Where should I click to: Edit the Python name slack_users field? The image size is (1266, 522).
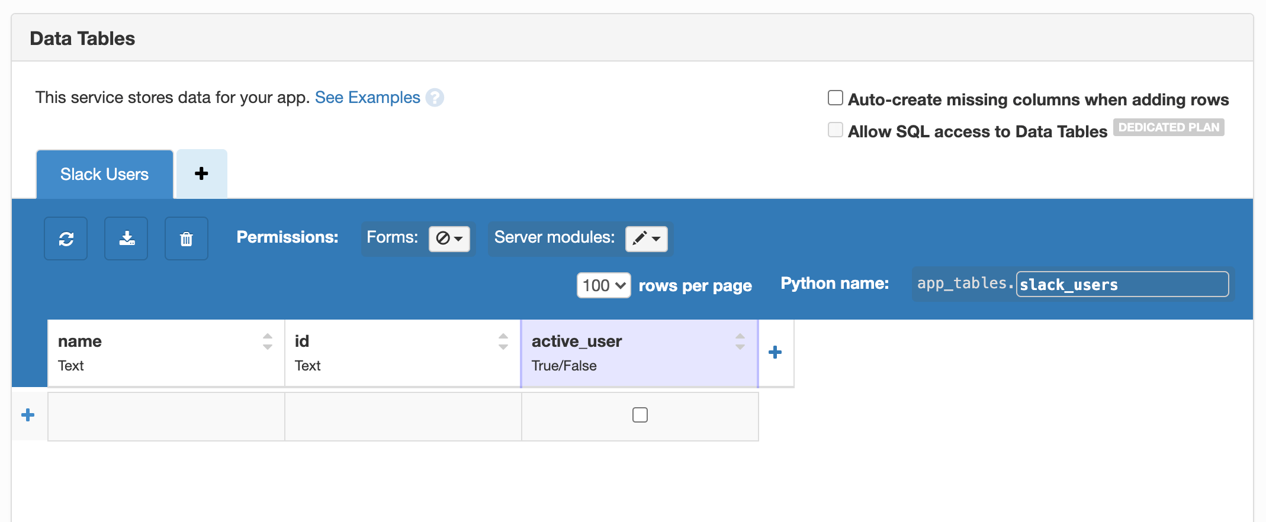tap(1122, 285)
